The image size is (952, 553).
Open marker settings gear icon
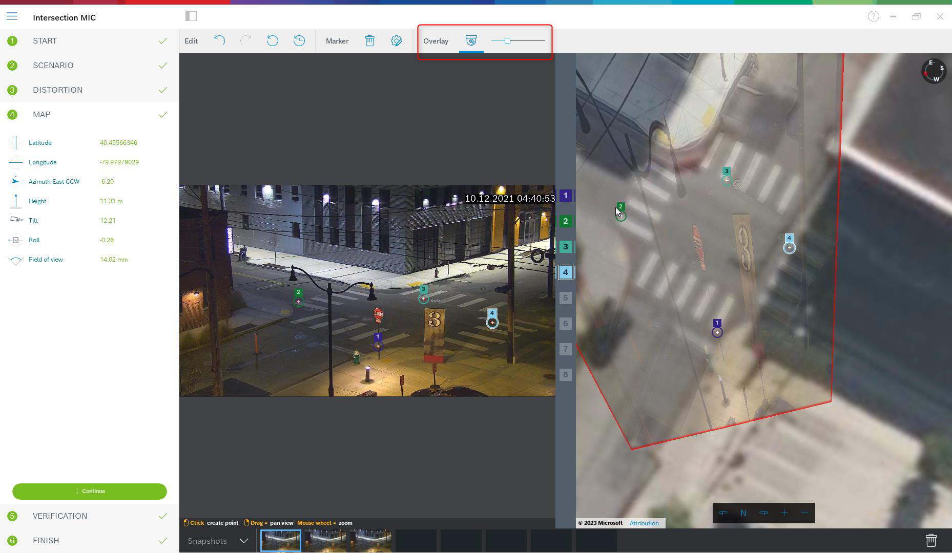pyautogui.click(x=397, y=41)
